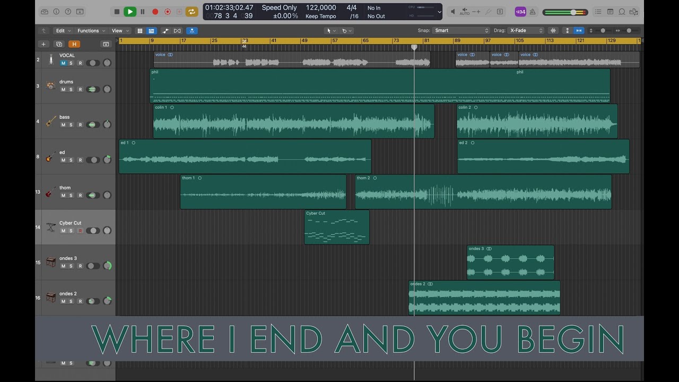679x382 pixels.
Task: Open the Drag X-Fade dropdown
Action: coord(526,31)
